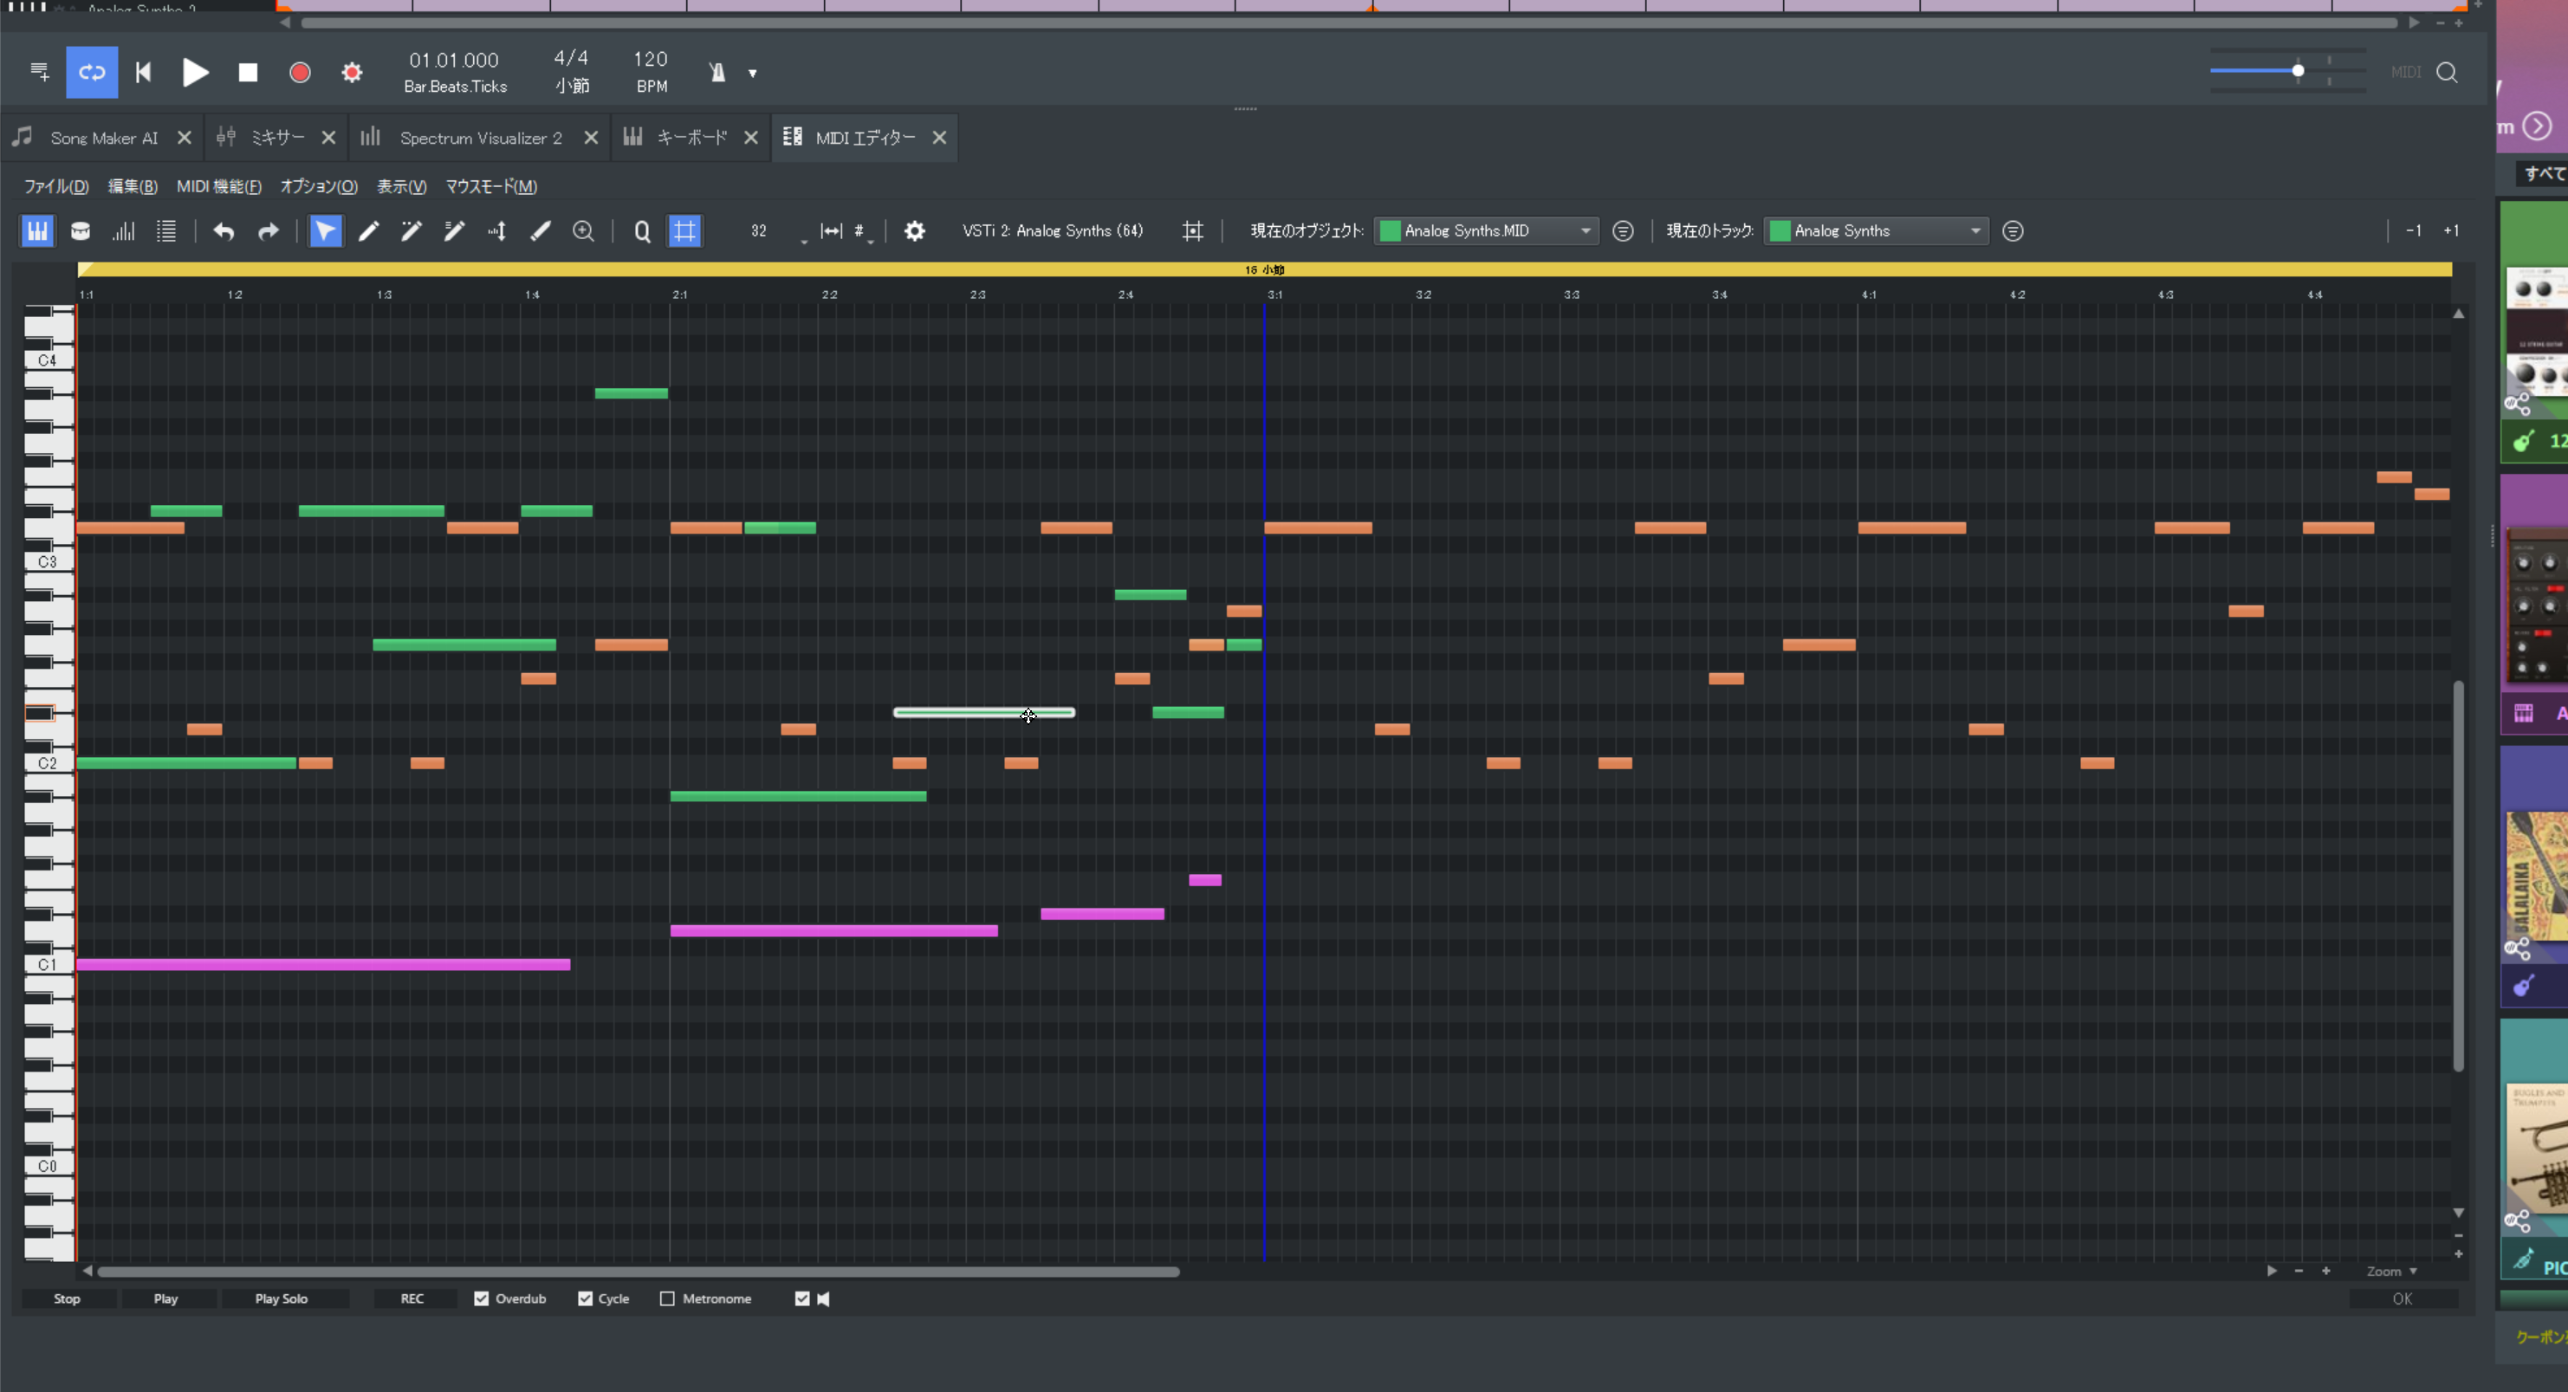
Task: Toggle the speaker audition checkbox
Action: 802,1298
